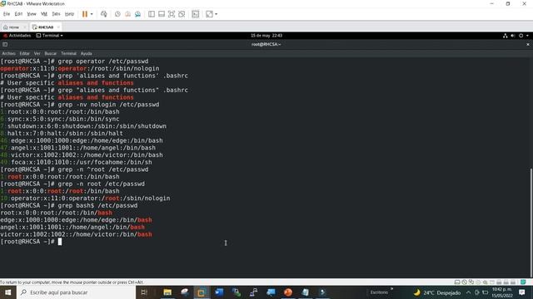The width and height of the screenshot is (533, 299).
Task: Show or hide the VMware library sidebar
Action: click(152, 14)
